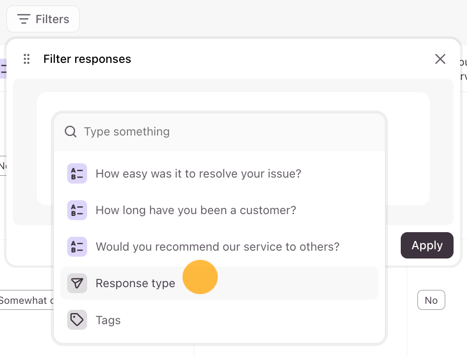467x357 pixels.
Task: Click the six-dot drag handle icon
Action: pos(26,59)
